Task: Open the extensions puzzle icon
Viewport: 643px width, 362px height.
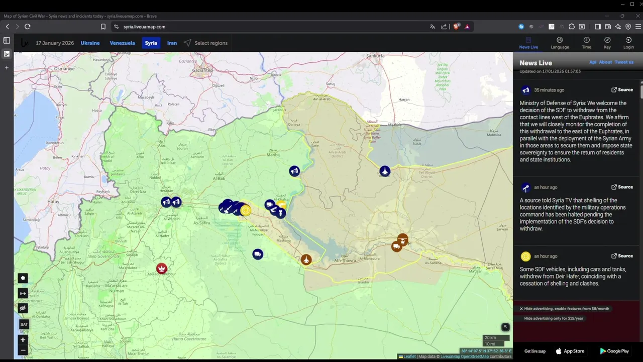Action: tap(572, 27)
